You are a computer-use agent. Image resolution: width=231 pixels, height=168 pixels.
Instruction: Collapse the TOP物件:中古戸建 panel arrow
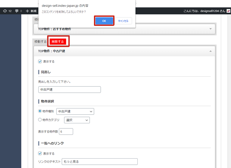[210, 51]
